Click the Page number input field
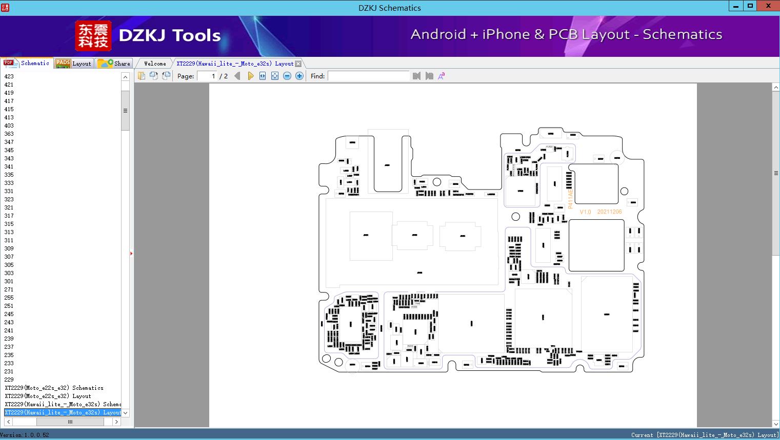 (x=207, y=76)
